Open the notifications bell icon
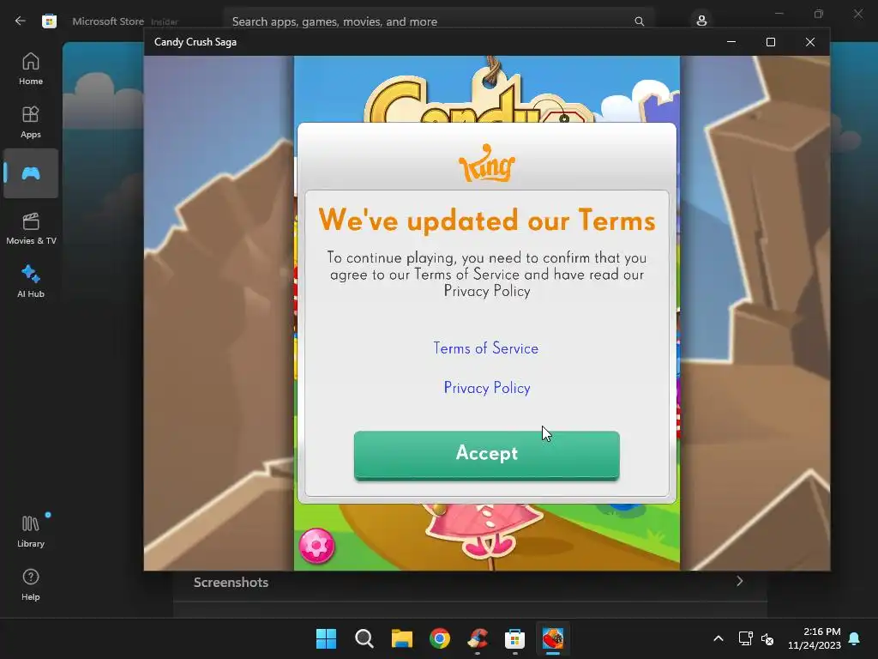This screenshot has width=878, height=659. pyautogui.click(x=855, y=638)
